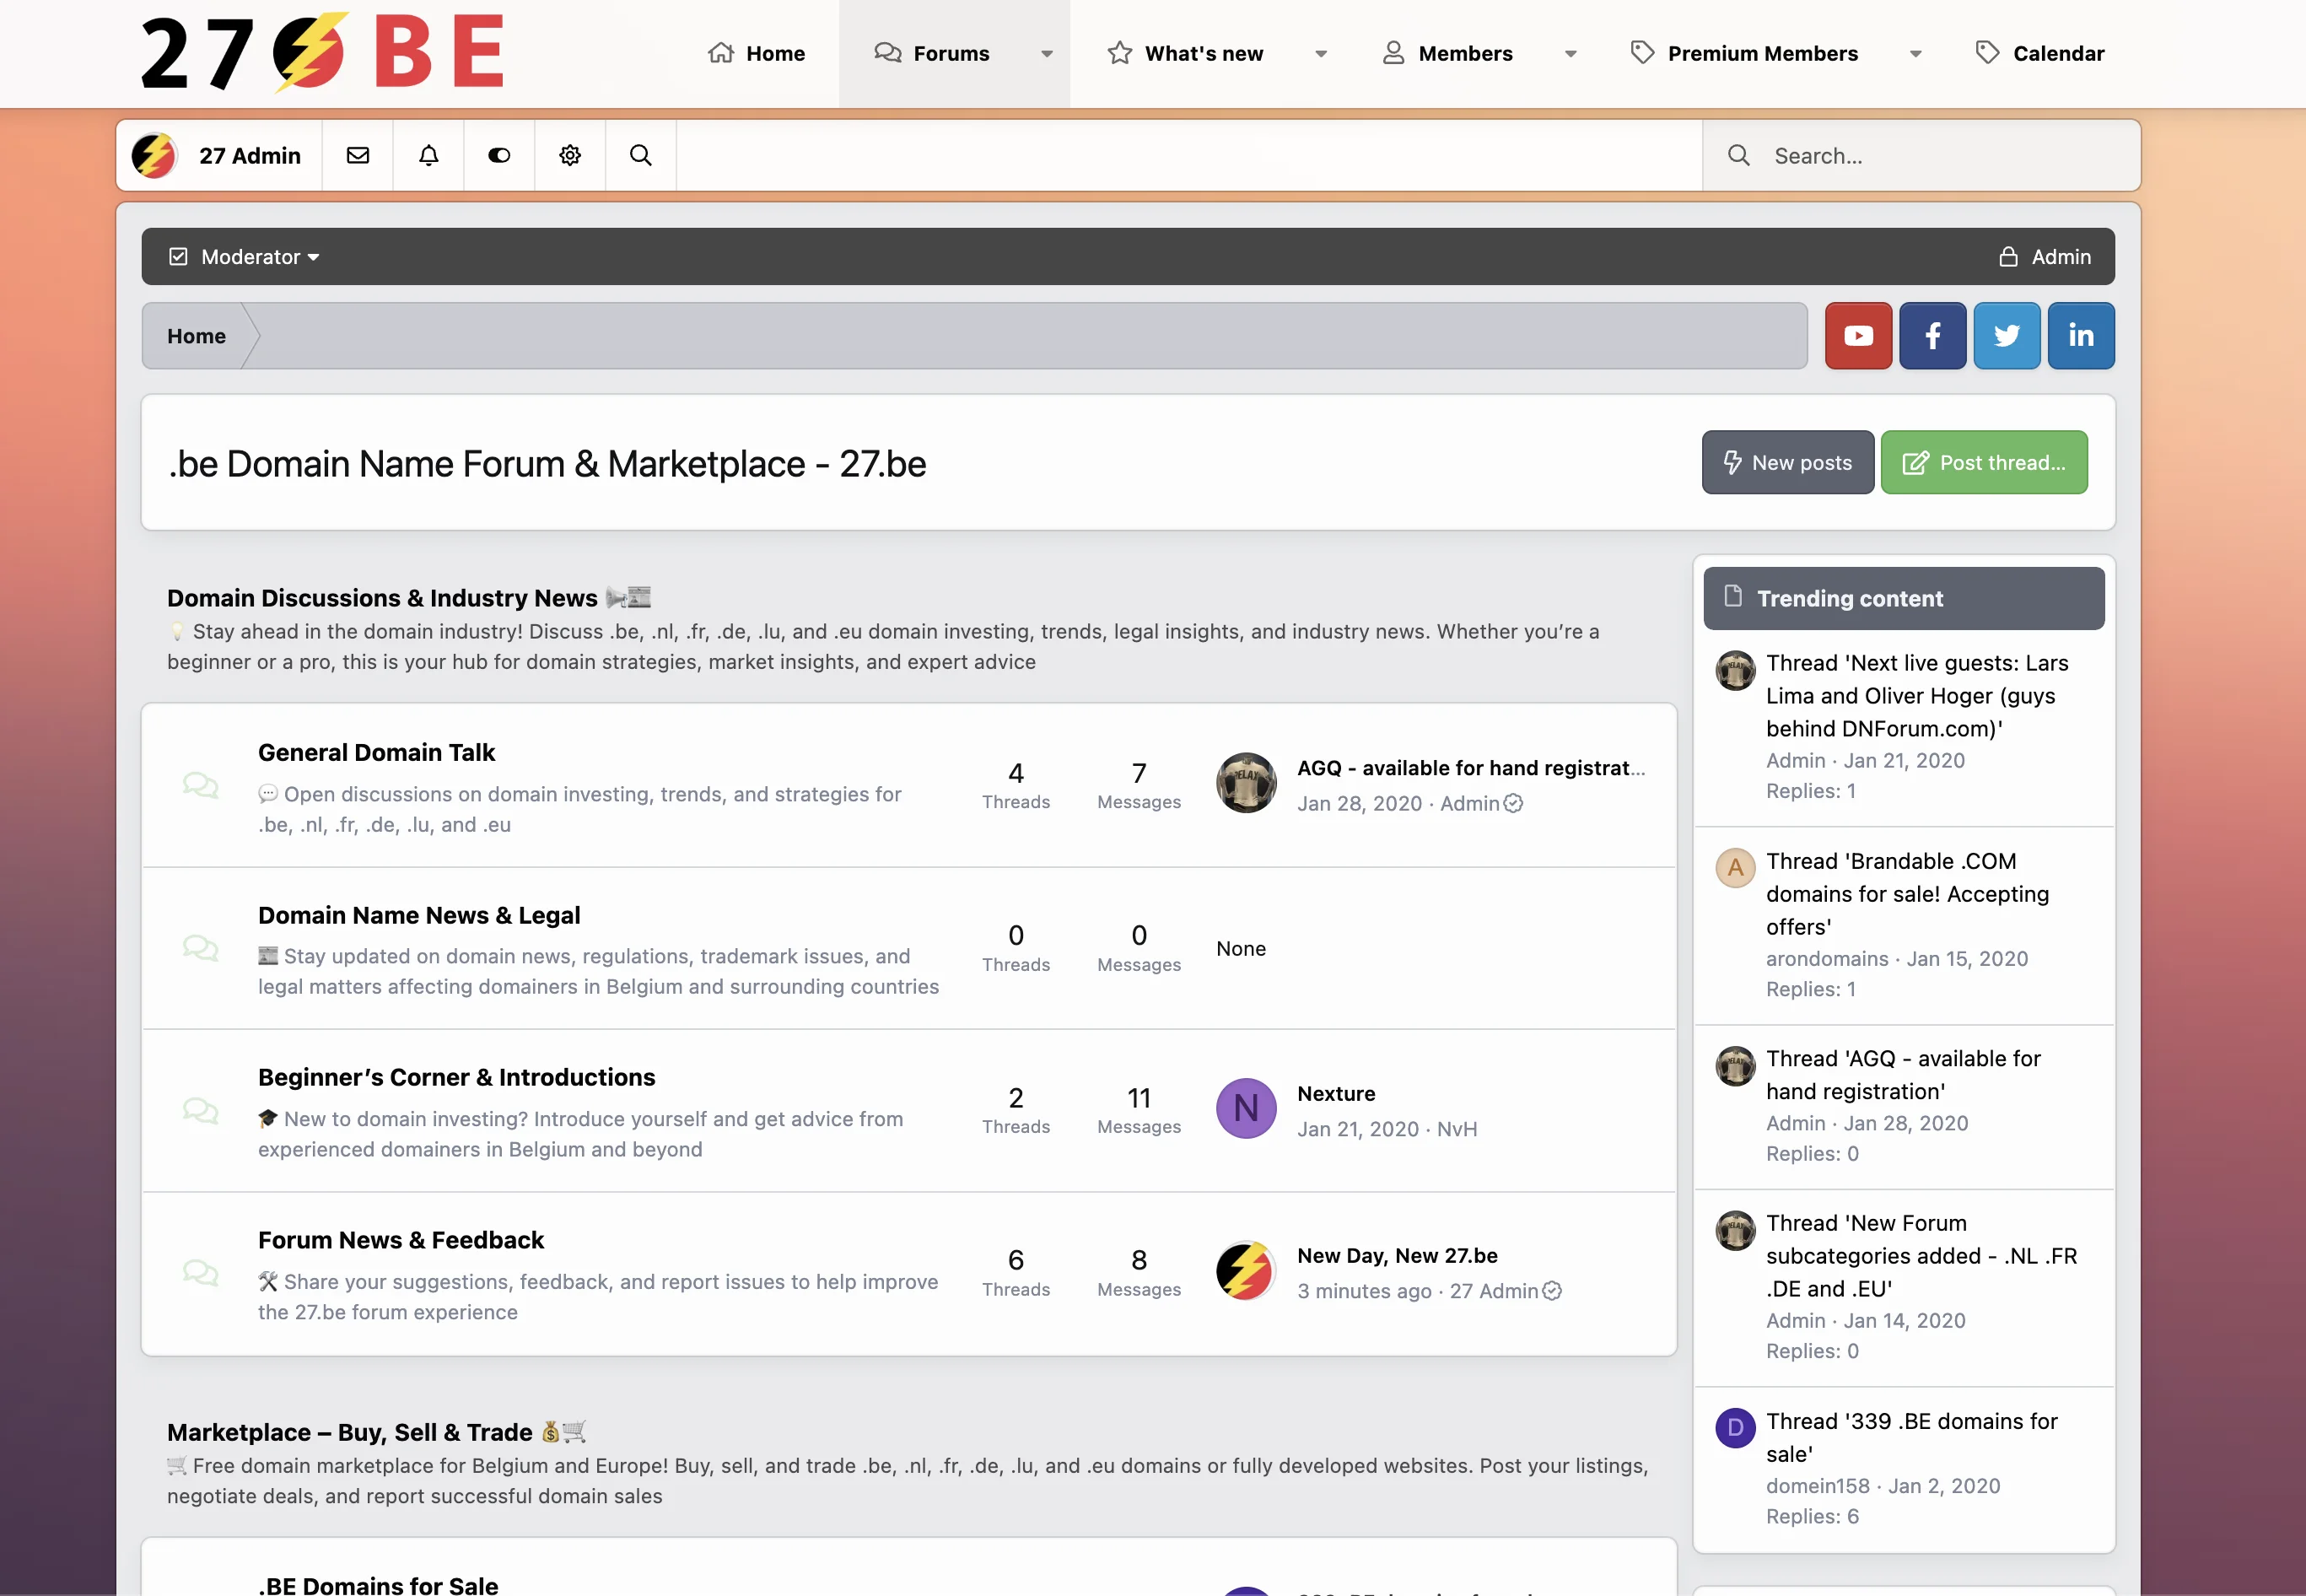Open the inbox envelope icon
Viewport: 2306px width, 1596px height.
(x=358, y=155)
